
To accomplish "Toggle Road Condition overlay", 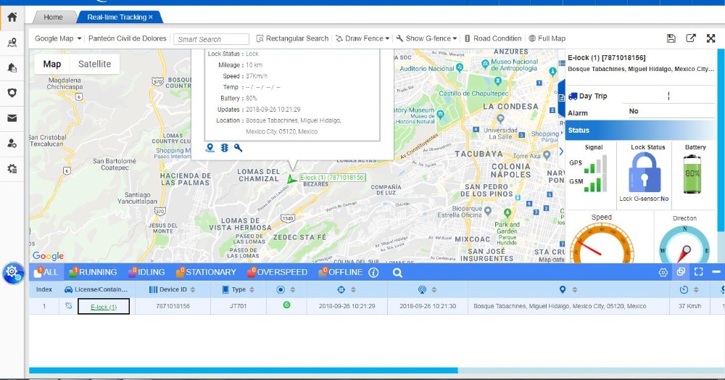I will 493,38.
